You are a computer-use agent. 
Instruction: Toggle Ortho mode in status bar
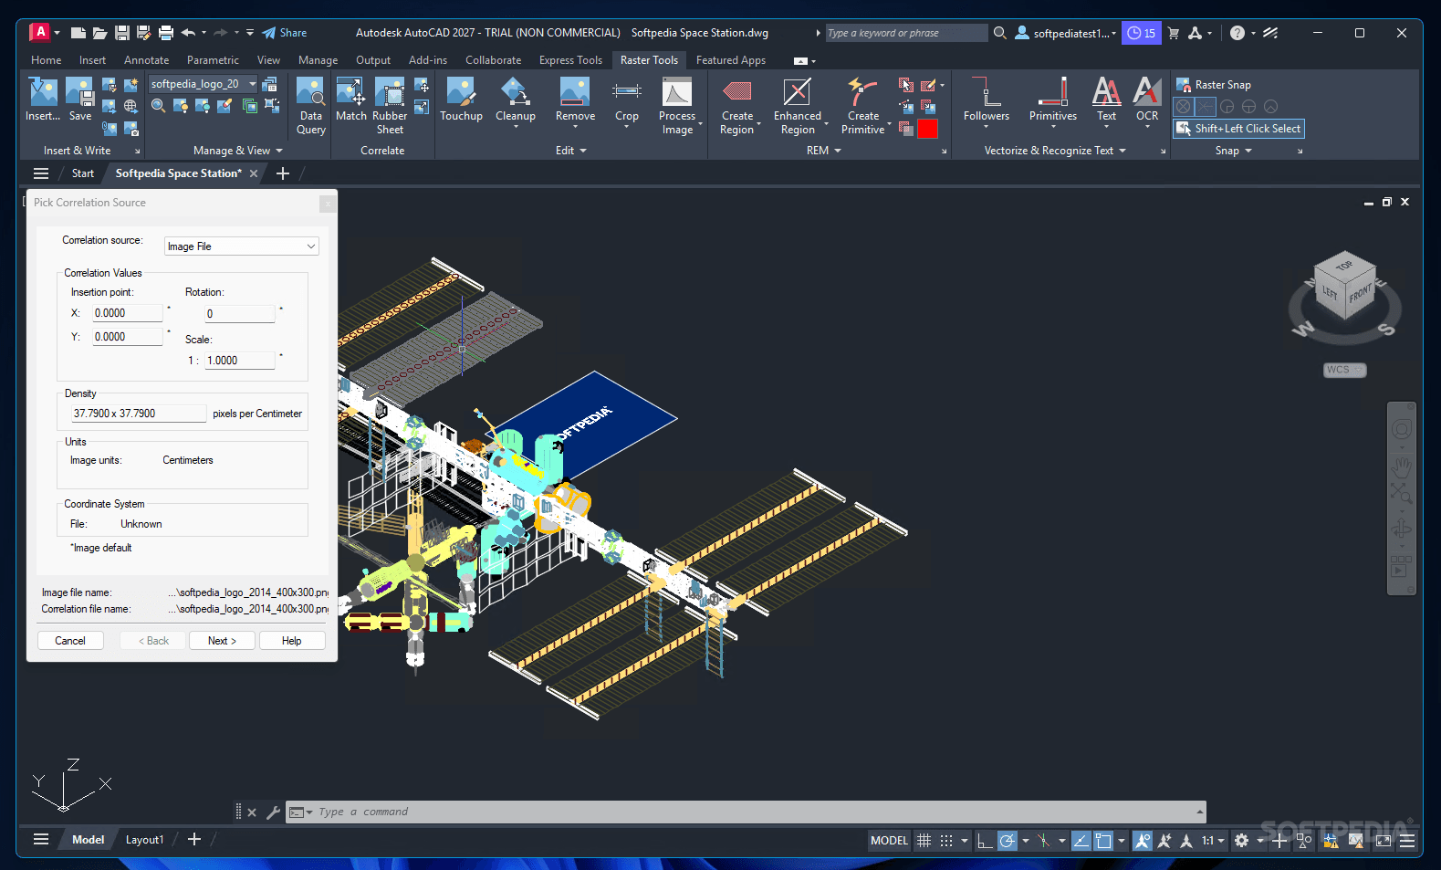(x=984, y=841)
